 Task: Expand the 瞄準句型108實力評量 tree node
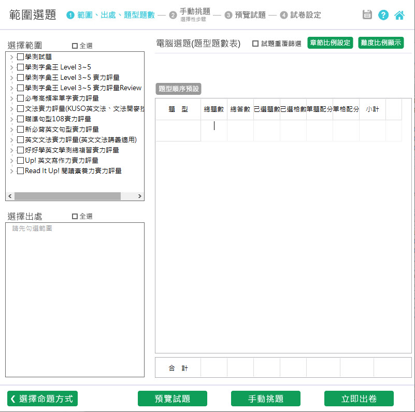tap(12, 119)
